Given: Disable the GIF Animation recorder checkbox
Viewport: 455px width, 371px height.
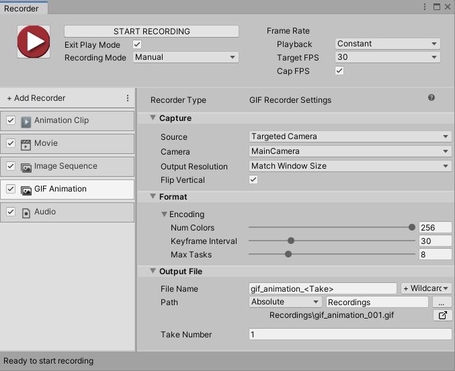Looking at the screenshot, I should tap(11, 189).
